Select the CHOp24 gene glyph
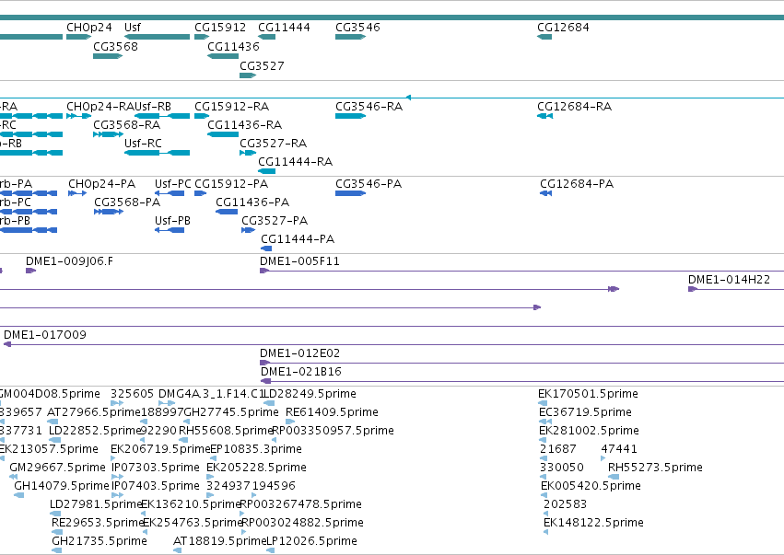Image resolution: width=784 pixels, height=555 pixels. pos(78,37)
